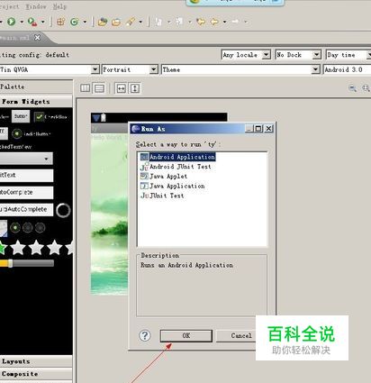371x383 pixels.
Task: Pick the circular ProgressBar widget
Action: [63, 210]
